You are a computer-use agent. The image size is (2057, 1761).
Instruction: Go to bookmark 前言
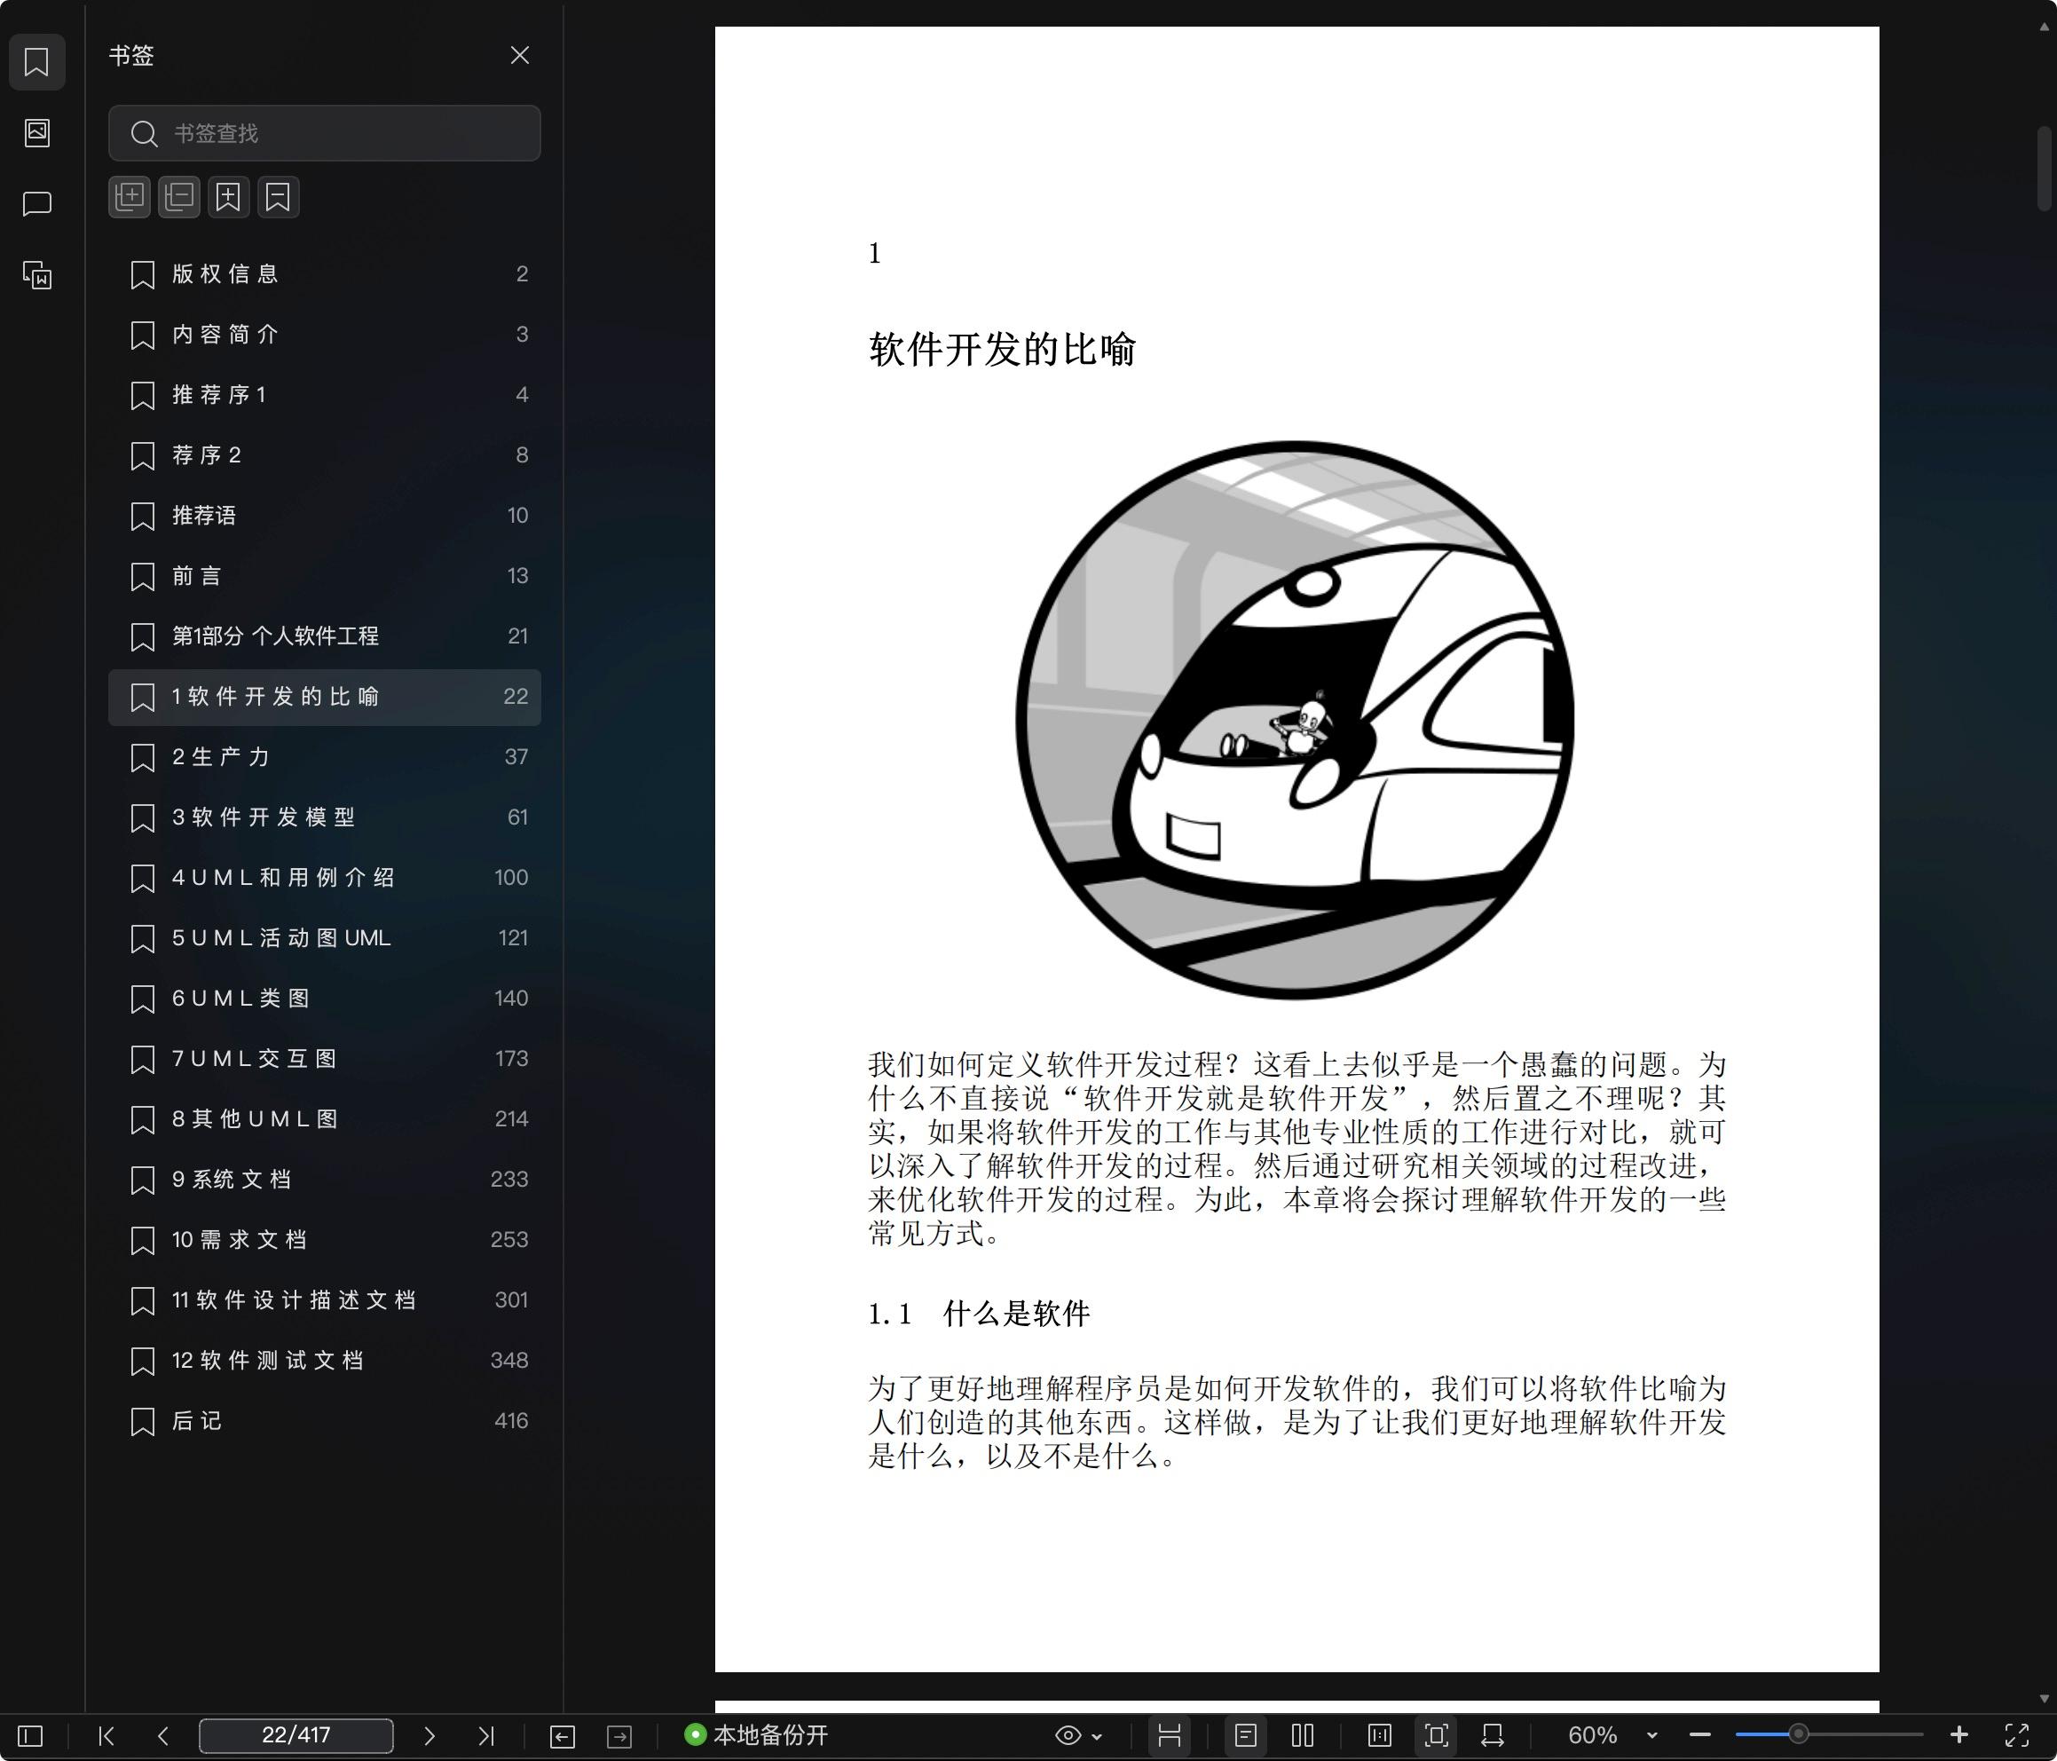[x=325, y=576]
